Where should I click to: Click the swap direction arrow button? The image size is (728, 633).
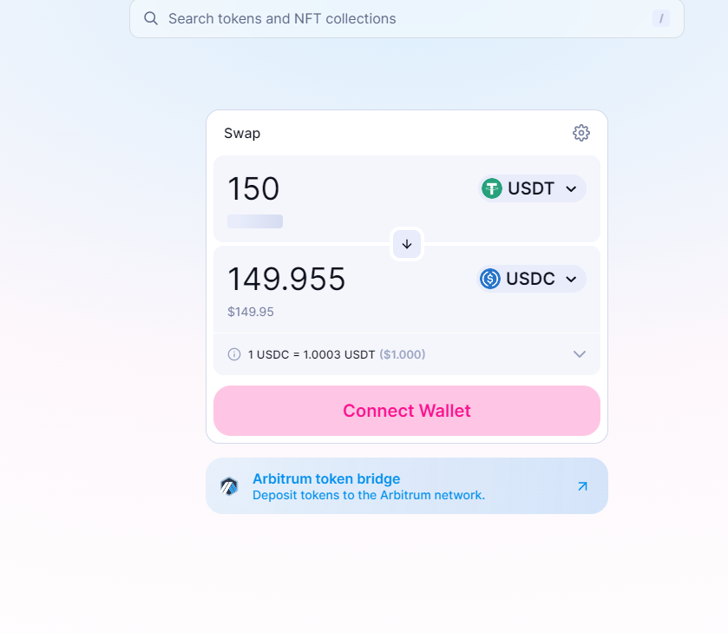(407, 244)
